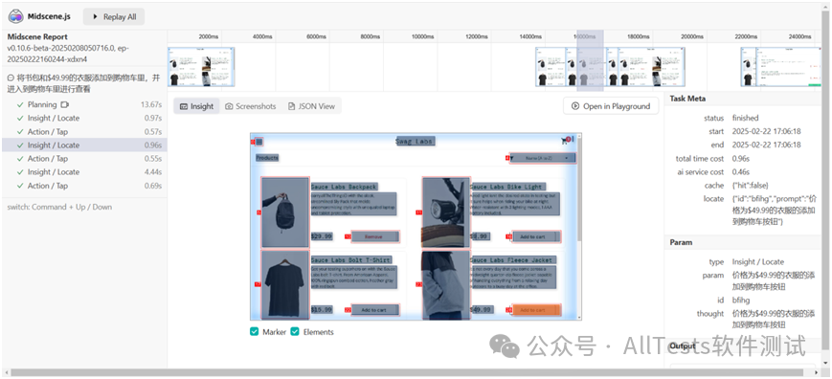The width and height of the screenshot is (832, 379).
Task: Click the shopping cart icon in Swag Labs
Action: [565, 141]
